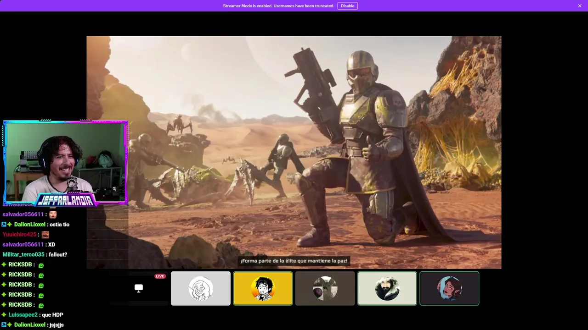588x330 pixels.
Task: Select the deer avatar participant tile
Action: pos(325,288)
